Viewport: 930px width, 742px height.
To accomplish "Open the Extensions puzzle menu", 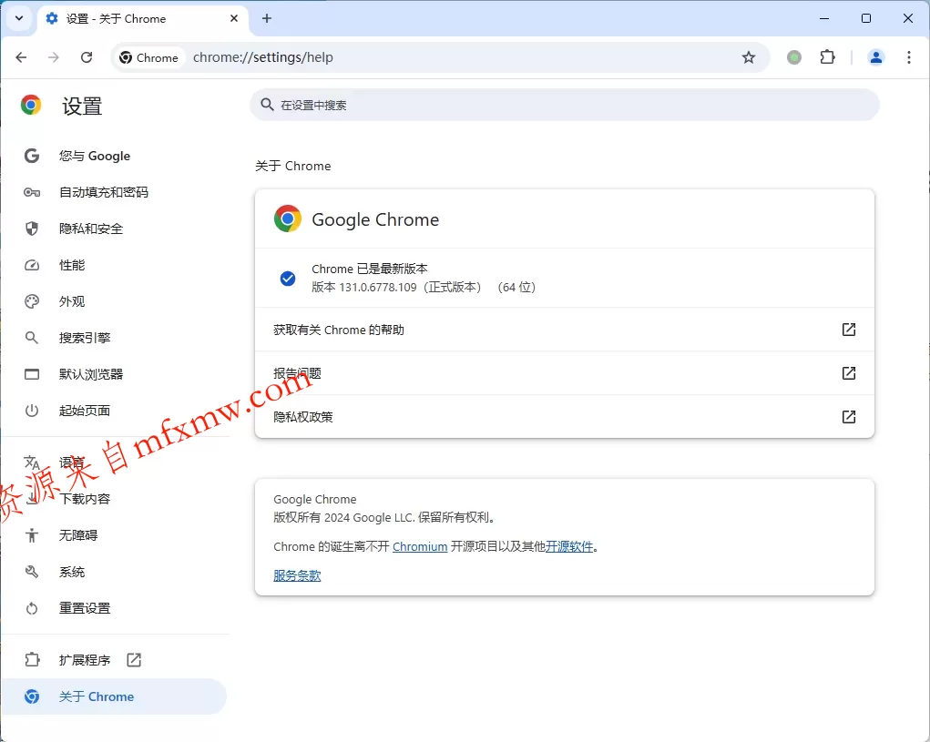I will 827,57.
